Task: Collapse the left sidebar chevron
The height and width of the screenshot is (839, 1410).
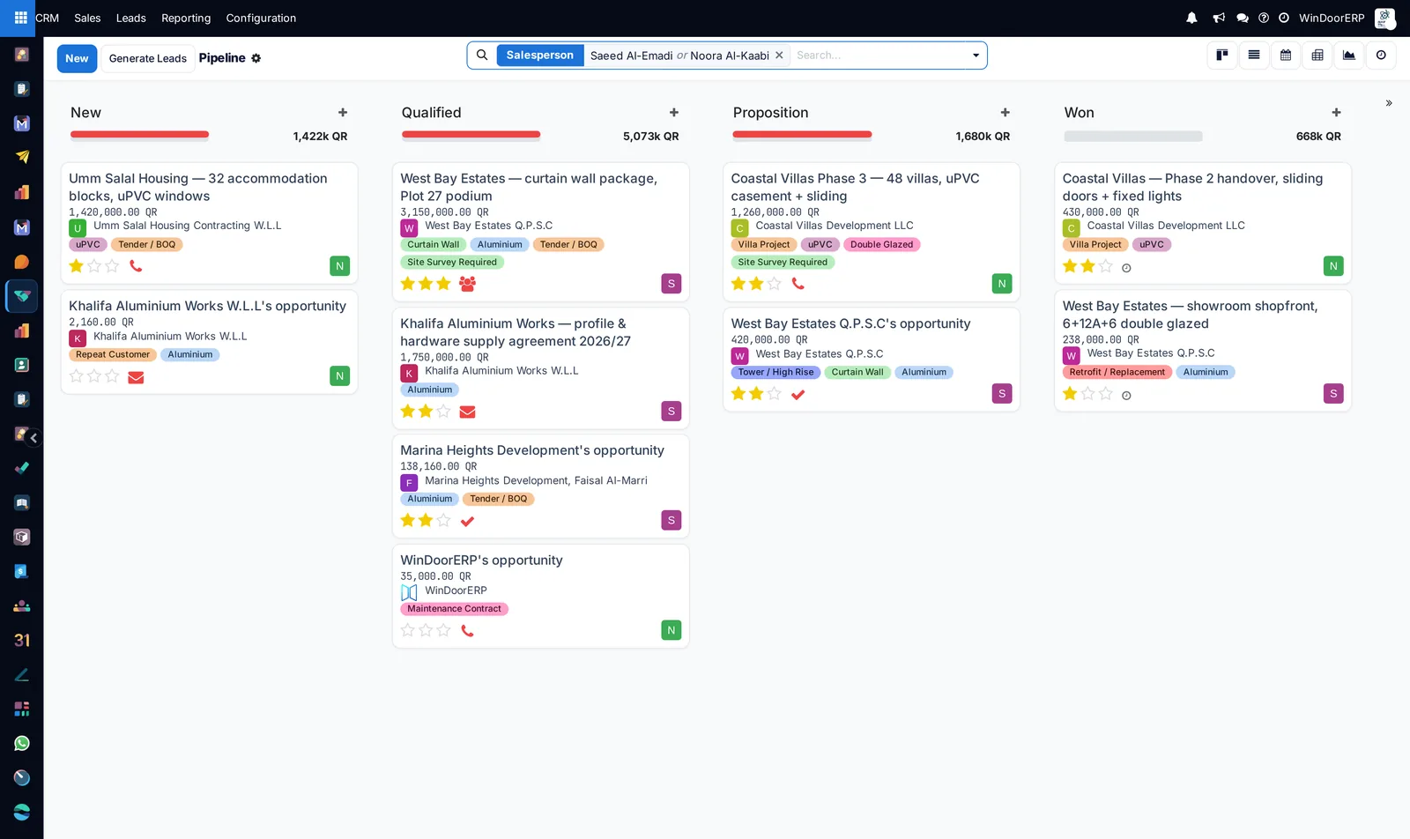Action: (33, 438)
